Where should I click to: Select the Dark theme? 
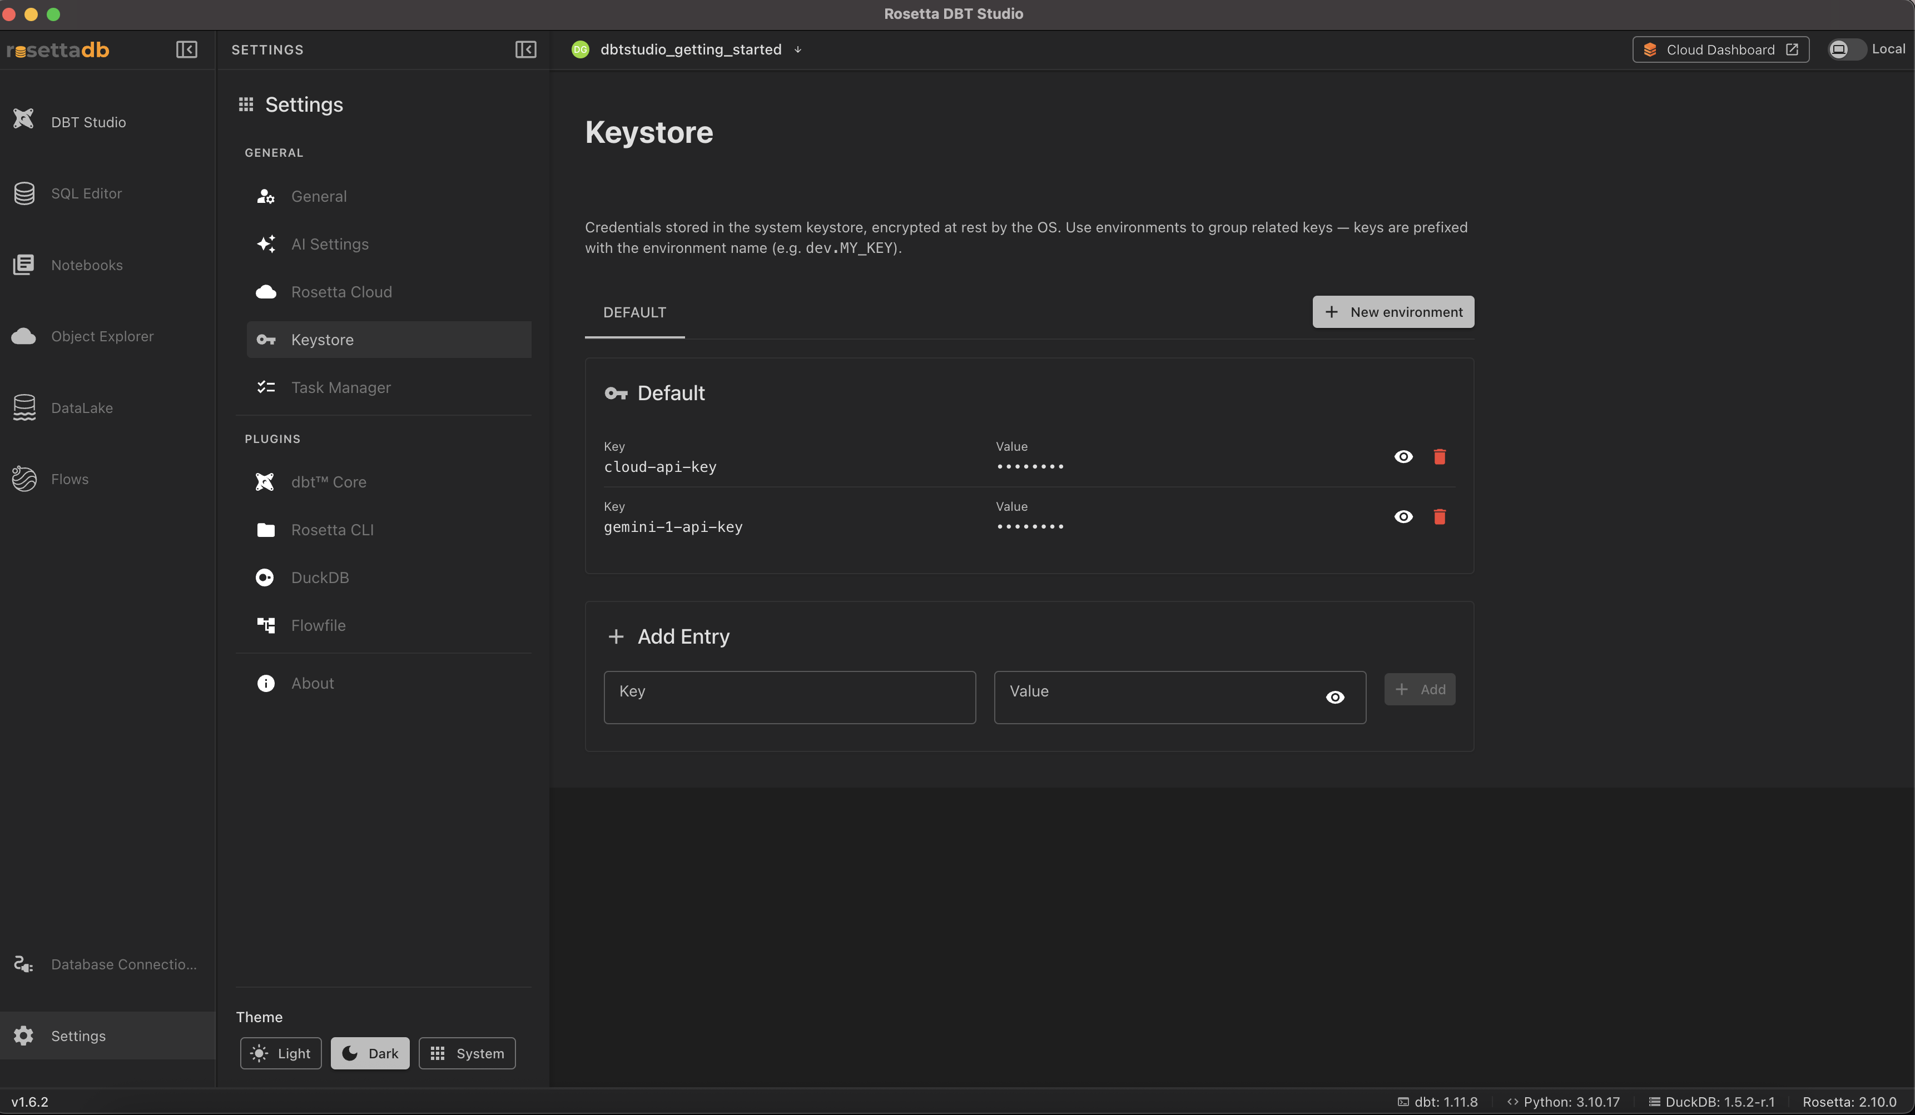point(369,1053)
